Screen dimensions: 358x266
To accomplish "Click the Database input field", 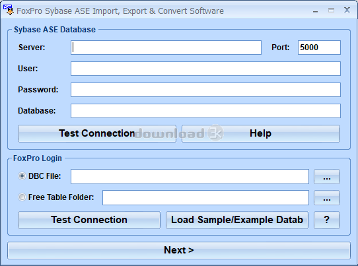I will point(205,111).
